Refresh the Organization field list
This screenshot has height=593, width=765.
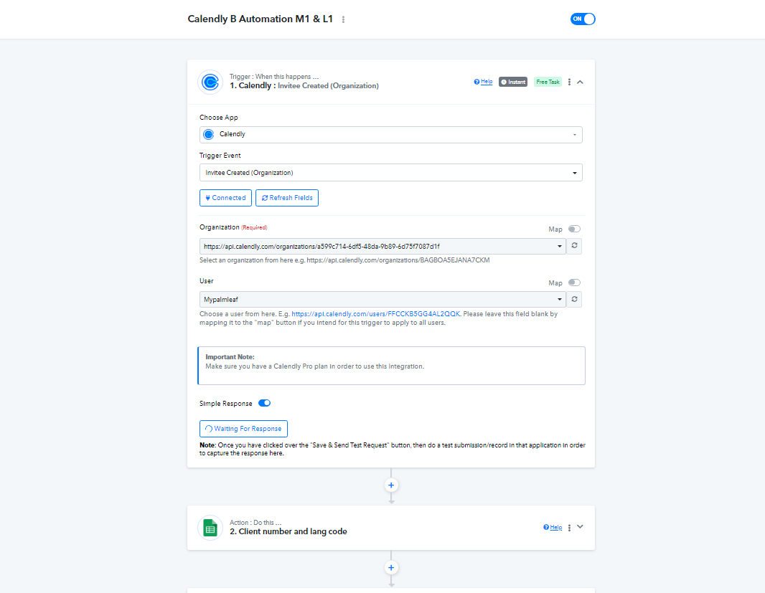pos(574,246)
